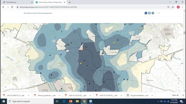Expand options for the Ethical_guidelines download
This screenshot has width=186, height=104.
(59, 95)
